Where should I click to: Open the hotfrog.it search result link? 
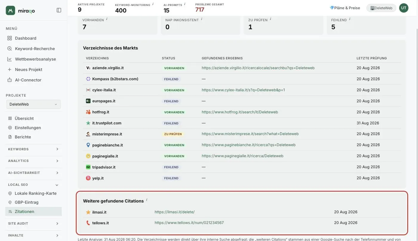[x=240, y=112]
